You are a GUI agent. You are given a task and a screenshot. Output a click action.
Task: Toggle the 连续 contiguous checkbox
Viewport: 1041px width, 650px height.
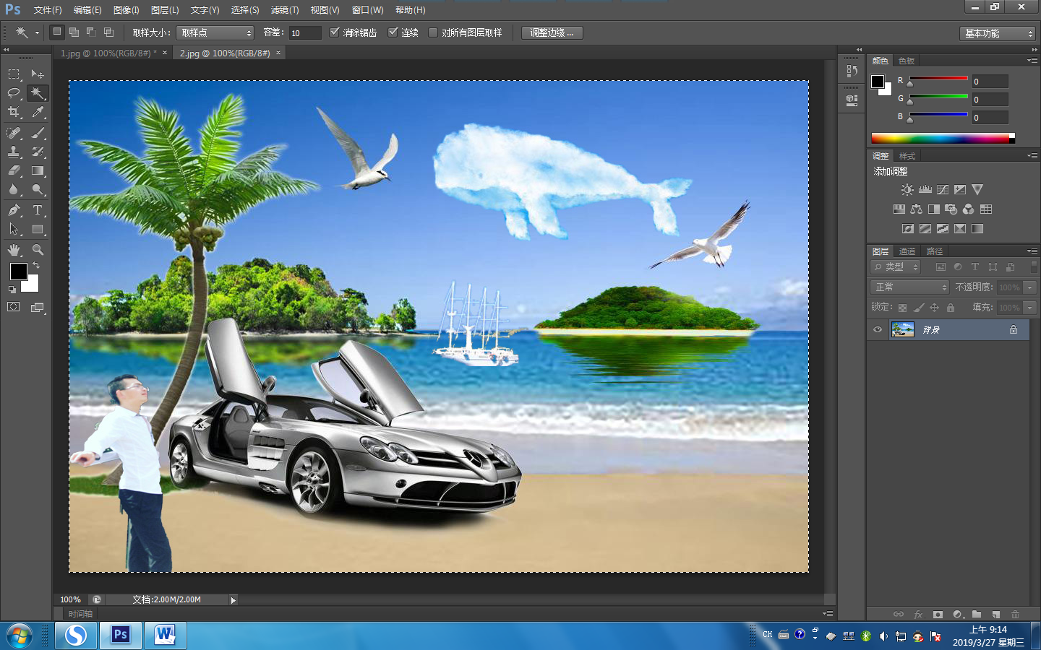393,32
